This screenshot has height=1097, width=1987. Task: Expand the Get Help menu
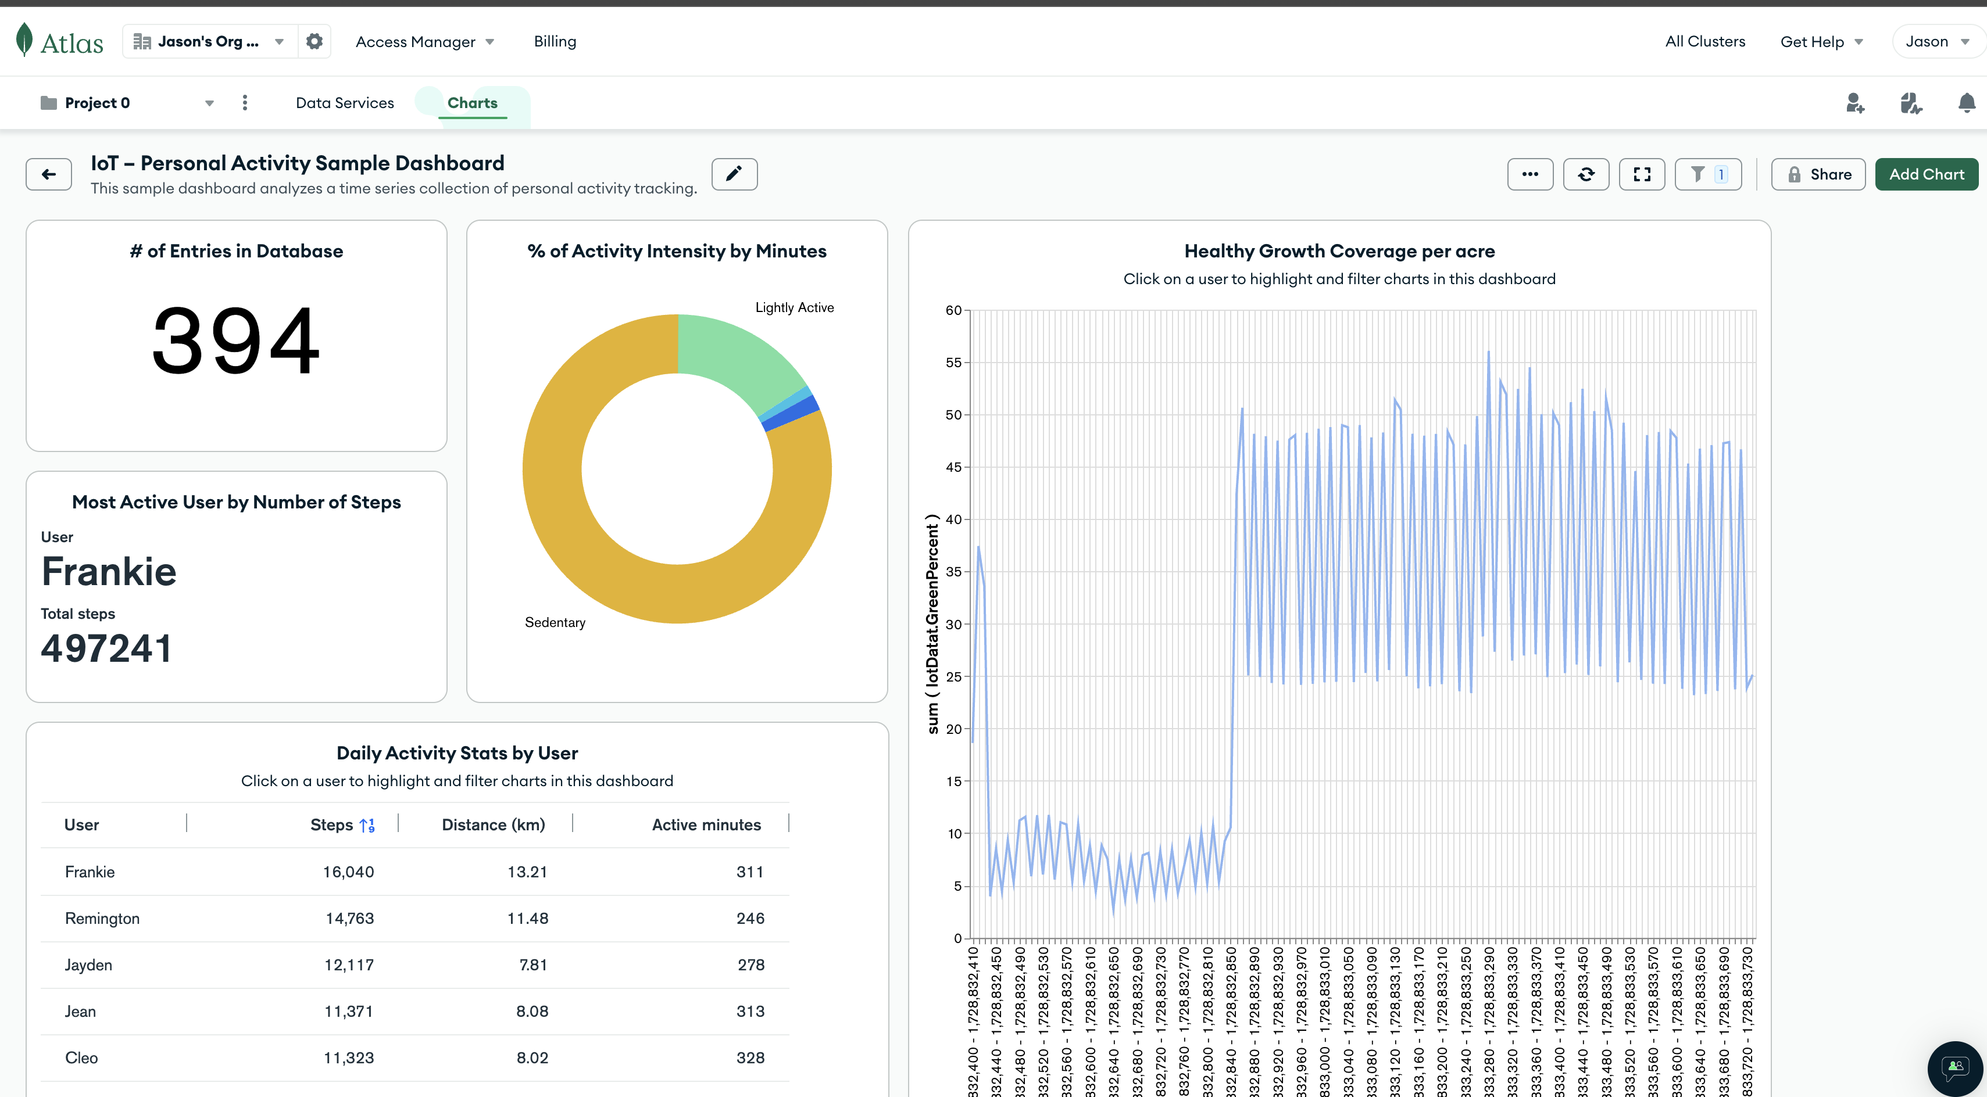tap(1820, 42)
